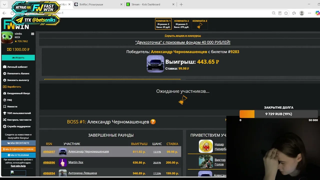Open Martin Xxx profile link
Image resolution: width=320 pixels, height=180 pixels.
click(x=76, y=162)
